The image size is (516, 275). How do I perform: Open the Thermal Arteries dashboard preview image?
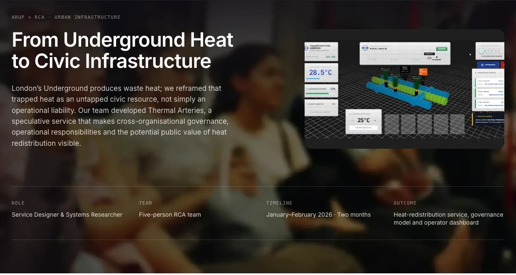[x=404, y=89]
